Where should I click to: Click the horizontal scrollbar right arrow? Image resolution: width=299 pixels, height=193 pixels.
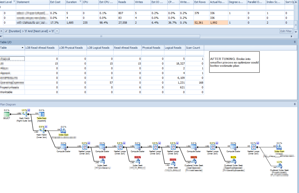291,36
